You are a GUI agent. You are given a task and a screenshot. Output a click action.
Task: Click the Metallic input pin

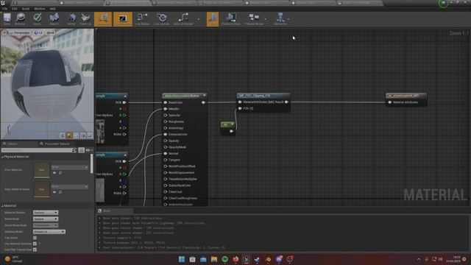click(x=166, y=109)
